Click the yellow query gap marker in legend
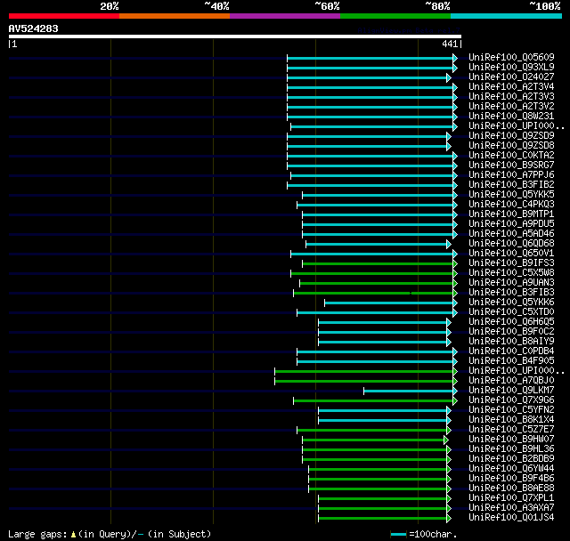The image size is (570, 541). 73,535
